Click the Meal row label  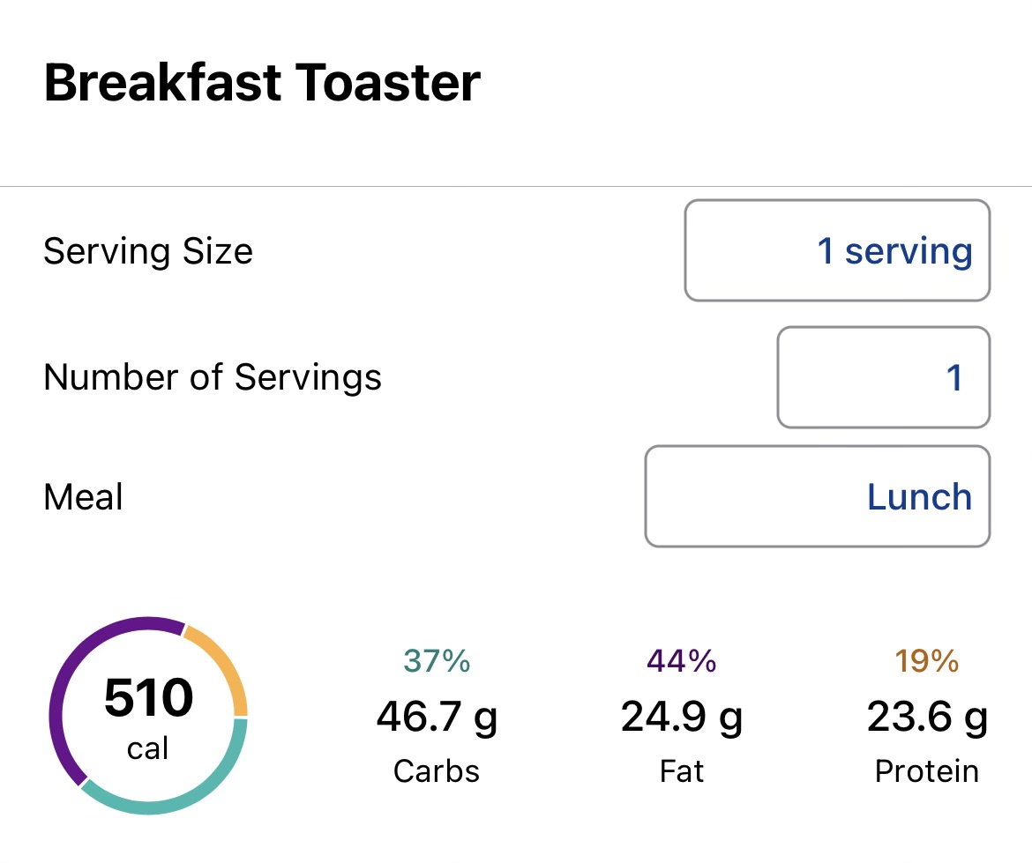pos(83,497)
